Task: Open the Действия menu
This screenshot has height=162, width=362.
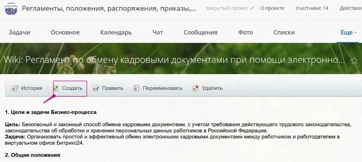Action: pos(350,8)
